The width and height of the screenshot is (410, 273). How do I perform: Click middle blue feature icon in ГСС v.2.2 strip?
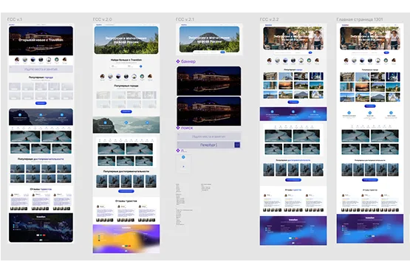pos(293,111)
